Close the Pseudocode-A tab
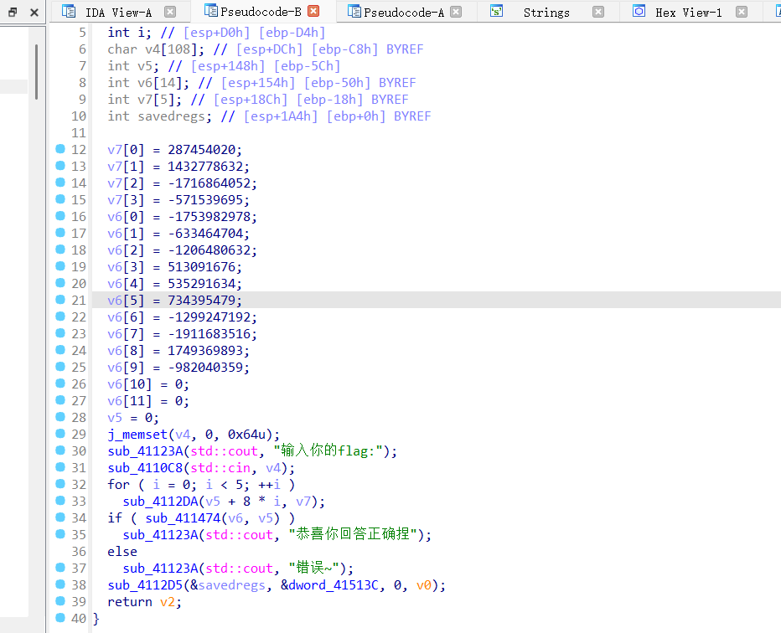 click(x=456, y=12)
